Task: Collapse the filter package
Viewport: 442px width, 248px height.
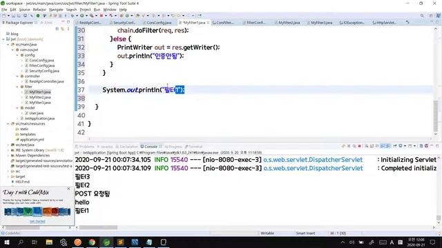Action: point(17,87)
